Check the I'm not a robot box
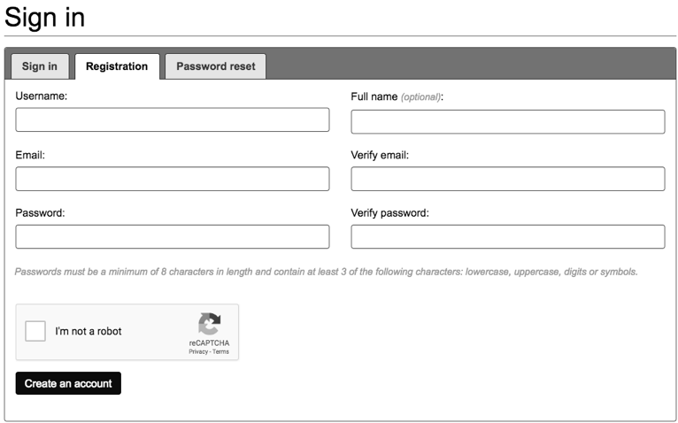 [x=35, y=331]
